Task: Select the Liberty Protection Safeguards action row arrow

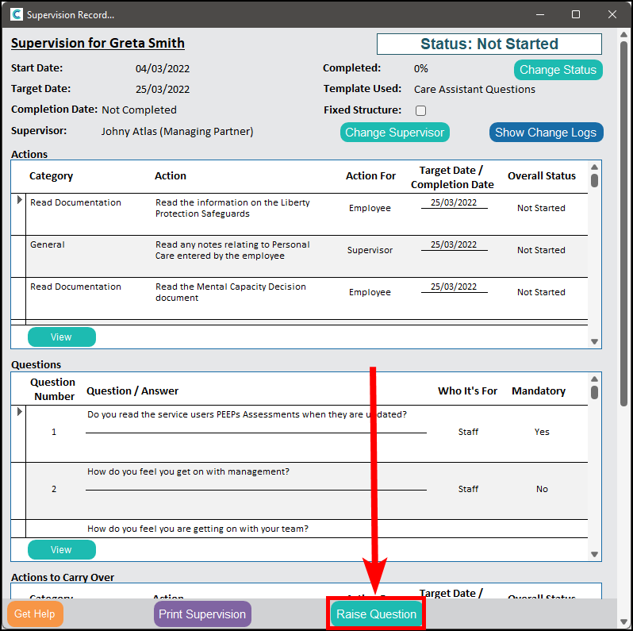Action: click(20, 201)
